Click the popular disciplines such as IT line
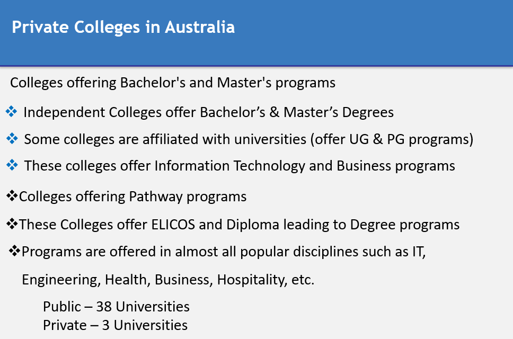This screenshot has width=513, height=339. coord(224,252)
